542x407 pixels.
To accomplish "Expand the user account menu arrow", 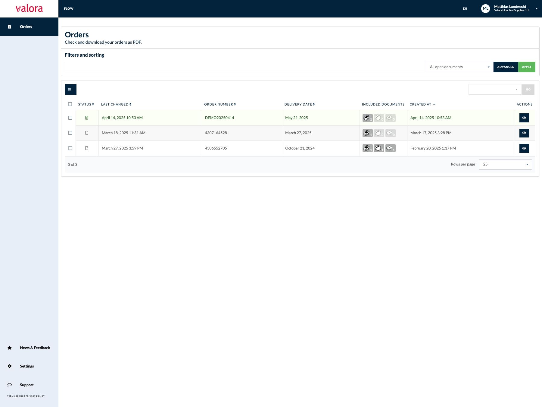I will click(537, 8).
